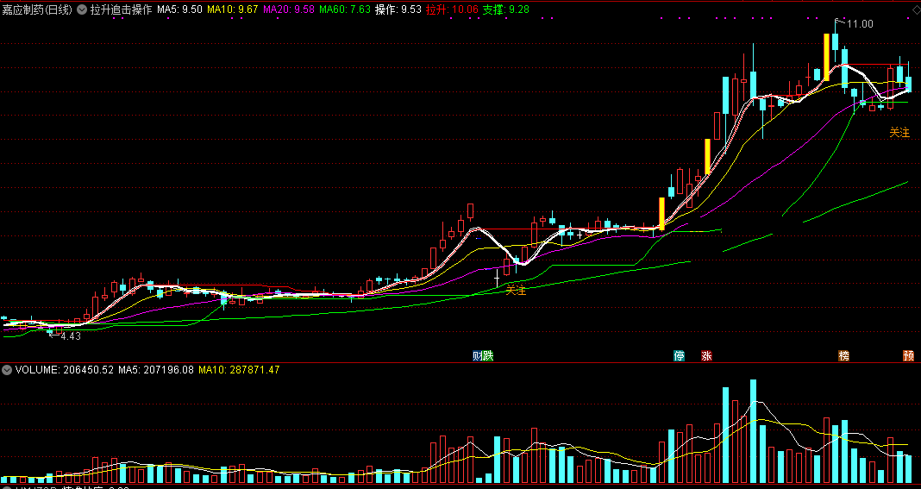Click the yellow highlighted candle beside the 11.00 high

[826, 57]
